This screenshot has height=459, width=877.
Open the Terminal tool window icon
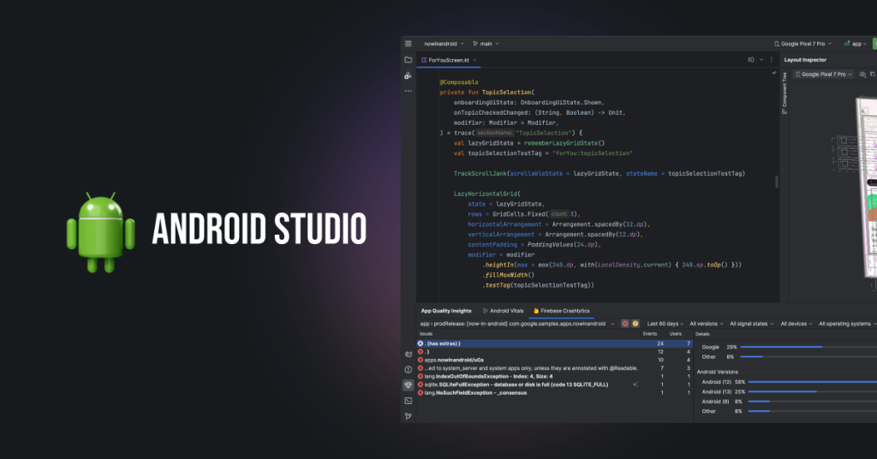(409, 401)
